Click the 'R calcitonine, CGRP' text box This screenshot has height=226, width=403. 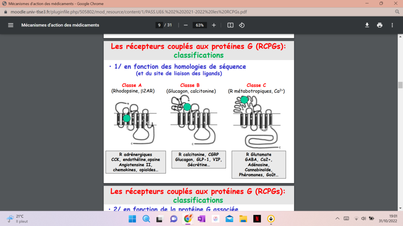click(x=199, y=160)
